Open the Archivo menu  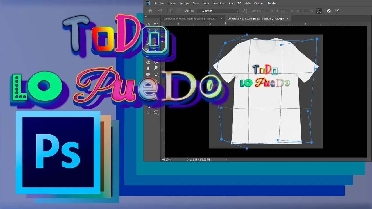tap(159, 3)
